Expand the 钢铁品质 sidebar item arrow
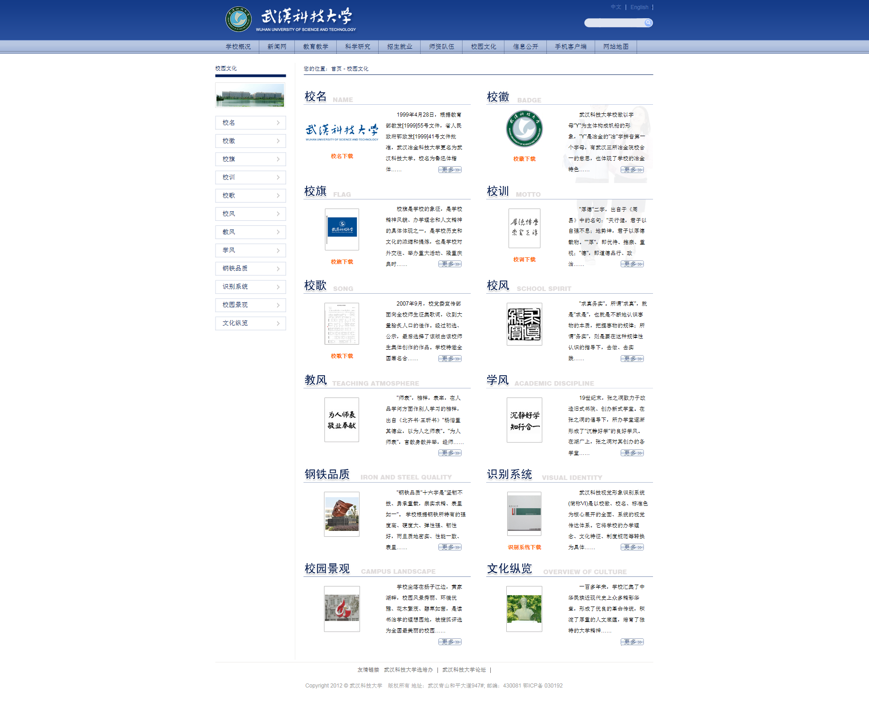 tap(278, 269)
